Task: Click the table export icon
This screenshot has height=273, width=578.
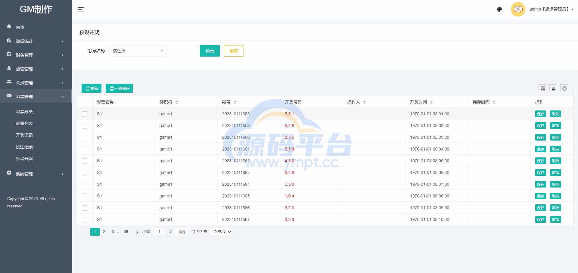Action: point(553,88)
